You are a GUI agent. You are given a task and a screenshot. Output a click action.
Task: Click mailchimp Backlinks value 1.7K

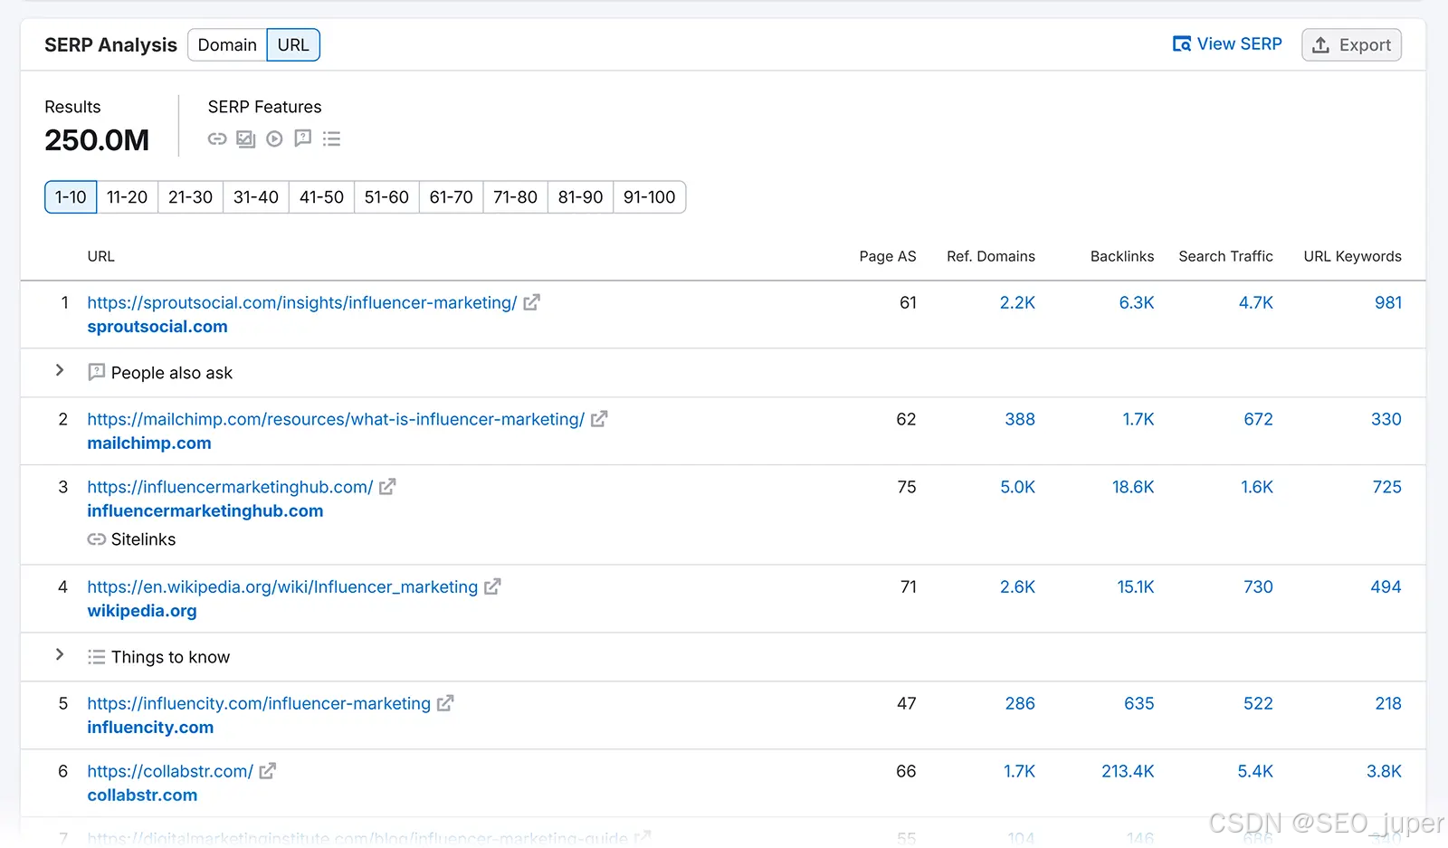point(1138,420)
